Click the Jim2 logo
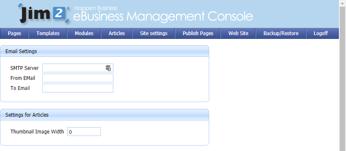This screenshot has height=151, width=346. tap(44, 14)
